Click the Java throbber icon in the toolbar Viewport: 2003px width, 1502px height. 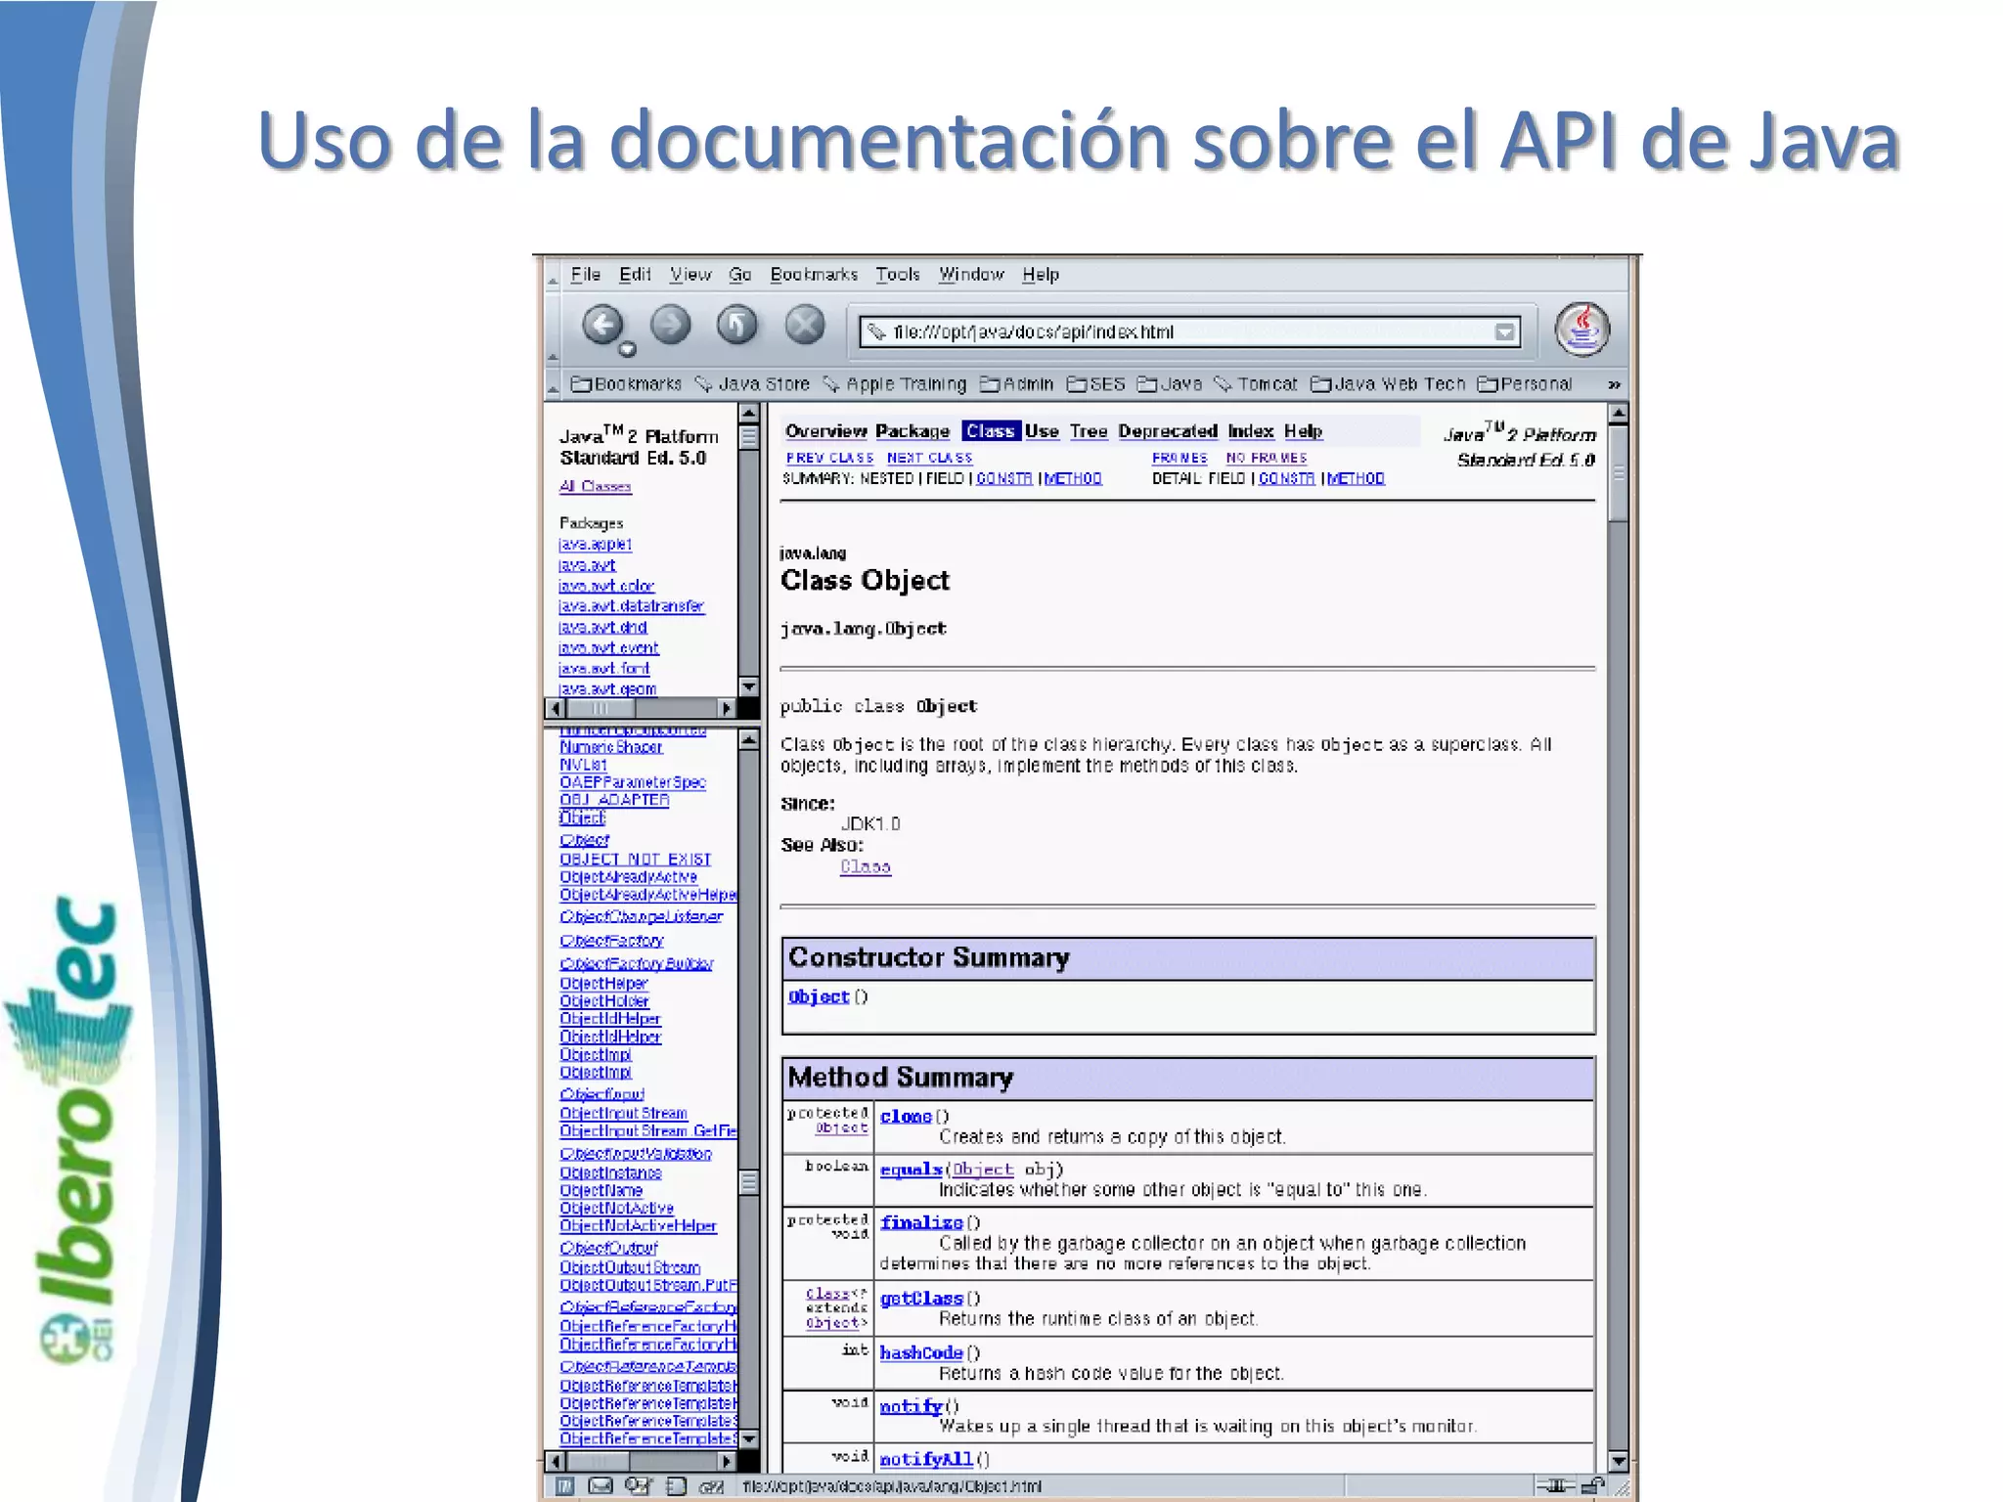tap(1582, 330)
